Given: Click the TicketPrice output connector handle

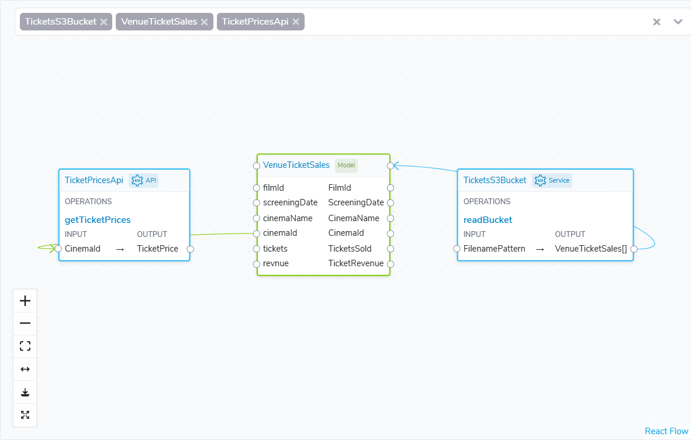Looking at the screenshot, I should pos(191,249).
